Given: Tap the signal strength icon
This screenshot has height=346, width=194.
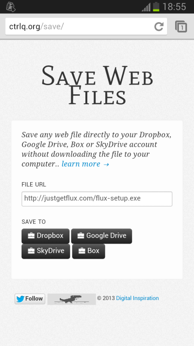Looking at the screenshot, I should (x=146, y=7).
